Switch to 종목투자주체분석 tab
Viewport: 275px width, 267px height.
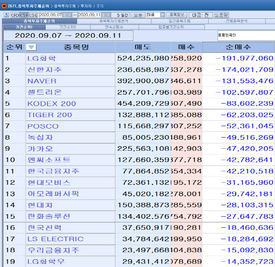click(114, 21)
